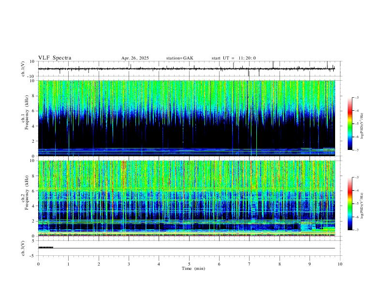Image resolution: width=383 pixels, height=296 pixels.
Task: Click the time axis tick label '10'
Action: tap(340, 264)
